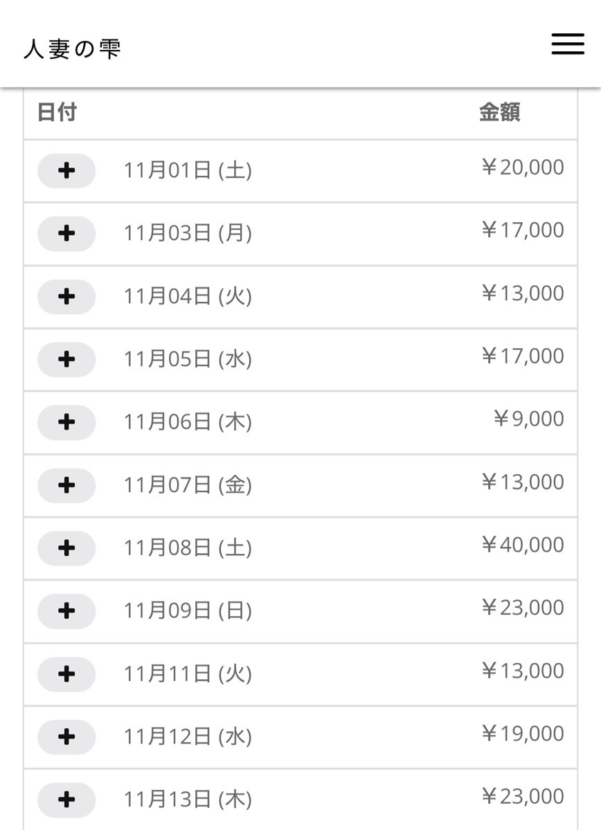The image size is (601, 830).
Task: Click the plus button for 11月04日 (火)
Action: pos(66,296)
